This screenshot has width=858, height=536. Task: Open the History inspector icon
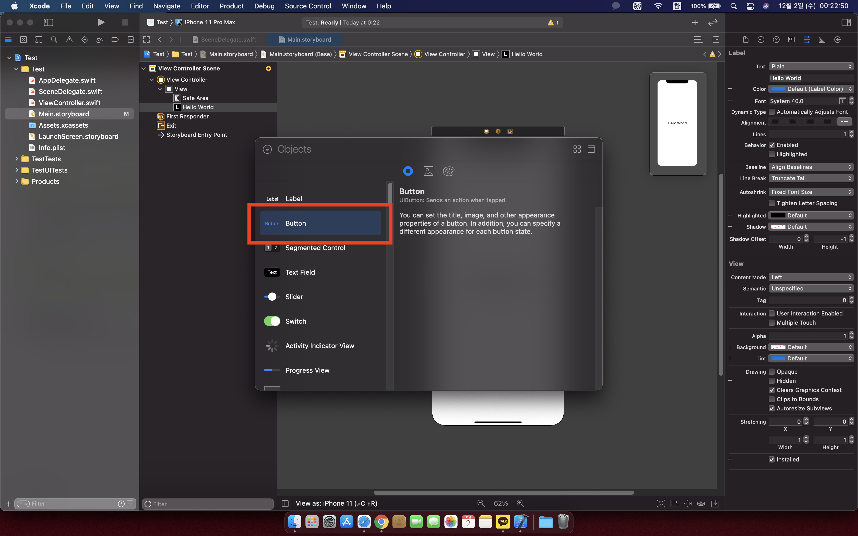[761, 40]
